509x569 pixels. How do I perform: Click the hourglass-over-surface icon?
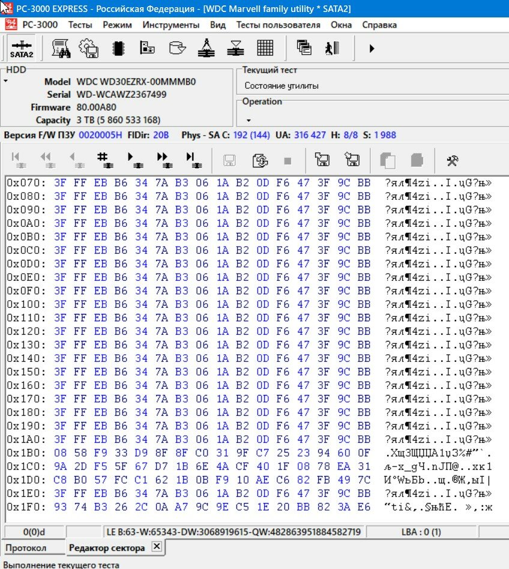click(235, 48)
